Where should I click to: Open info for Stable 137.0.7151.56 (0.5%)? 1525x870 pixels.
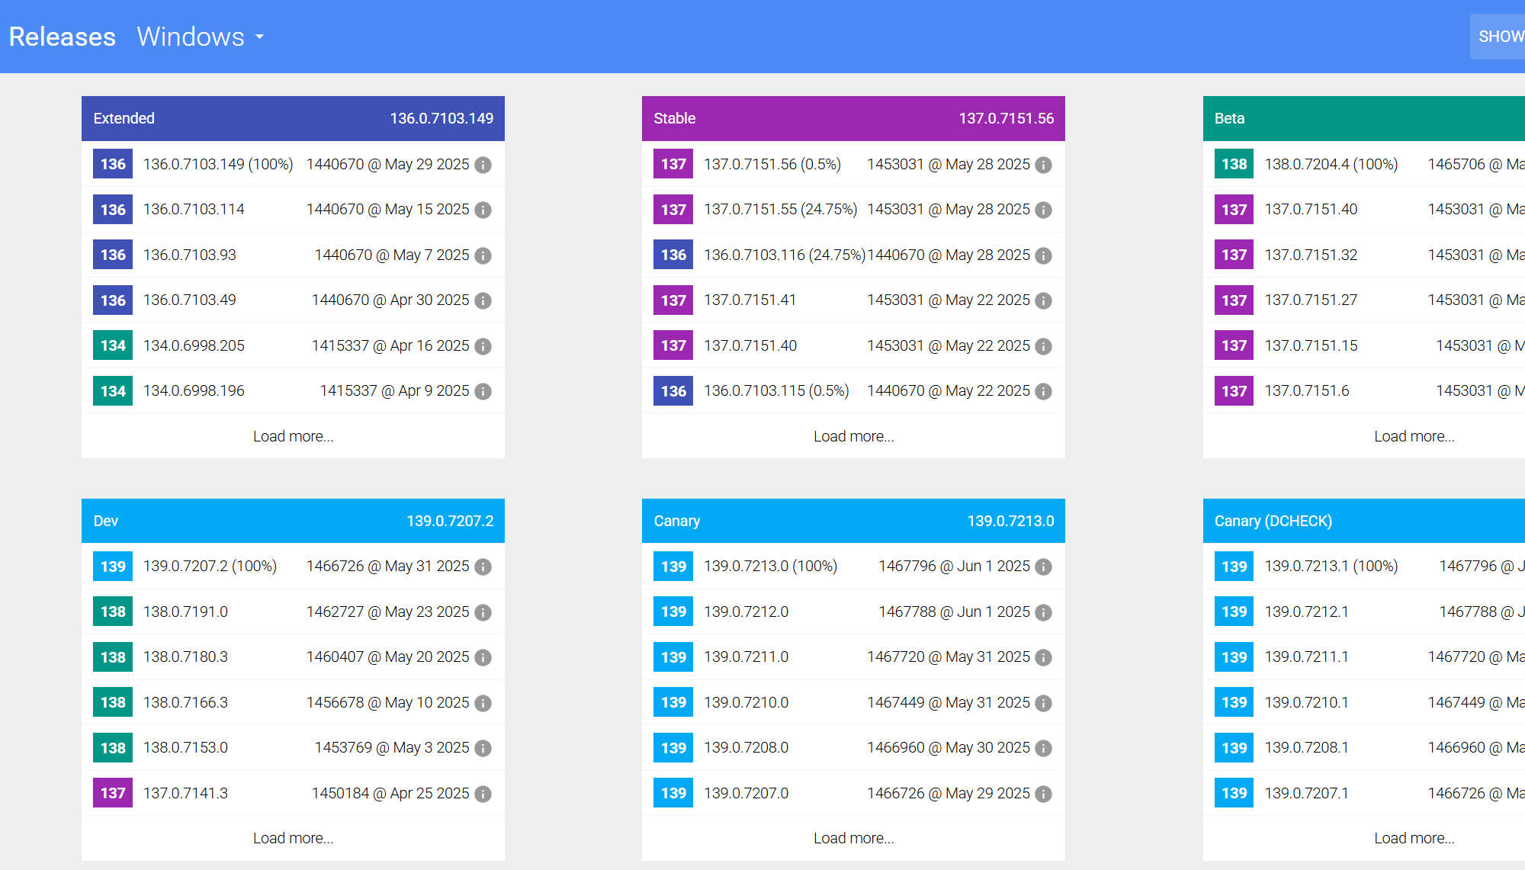[1044, 165]
